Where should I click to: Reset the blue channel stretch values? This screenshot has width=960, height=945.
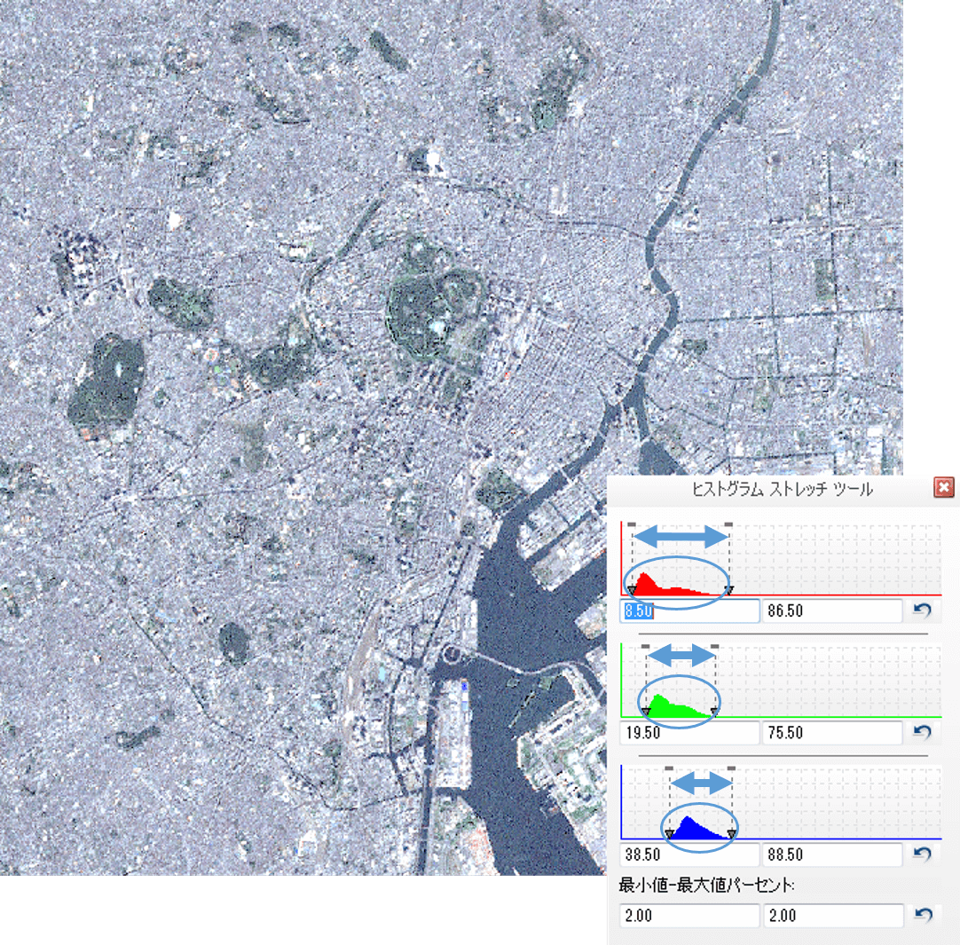click(922, 854)
